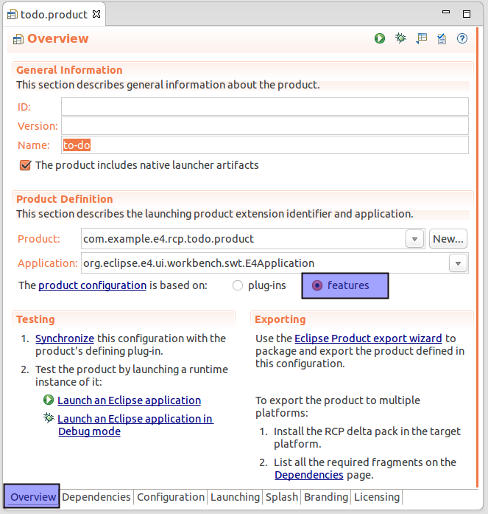Select the plug-ins radio button
The height and width of the screenshot is (514, 488).
[x=238, y=285]
